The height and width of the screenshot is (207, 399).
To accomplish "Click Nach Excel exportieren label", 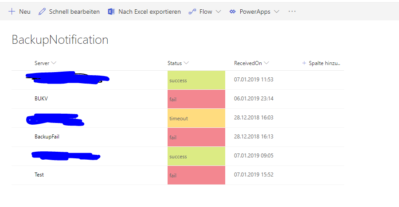I will 149,11.
